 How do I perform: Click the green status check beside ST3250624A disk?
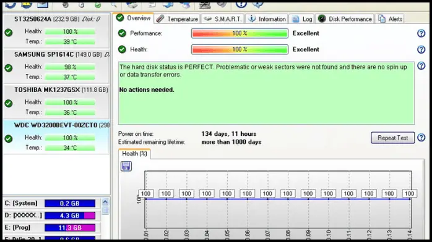tap(9, 33)
